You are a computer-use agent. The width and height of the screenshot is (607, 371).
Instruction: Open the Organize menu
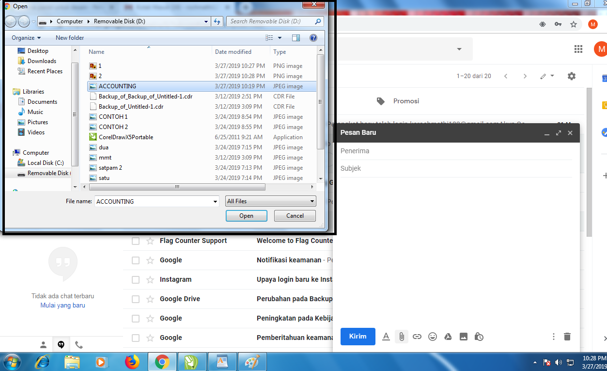[x=26, y=37]
